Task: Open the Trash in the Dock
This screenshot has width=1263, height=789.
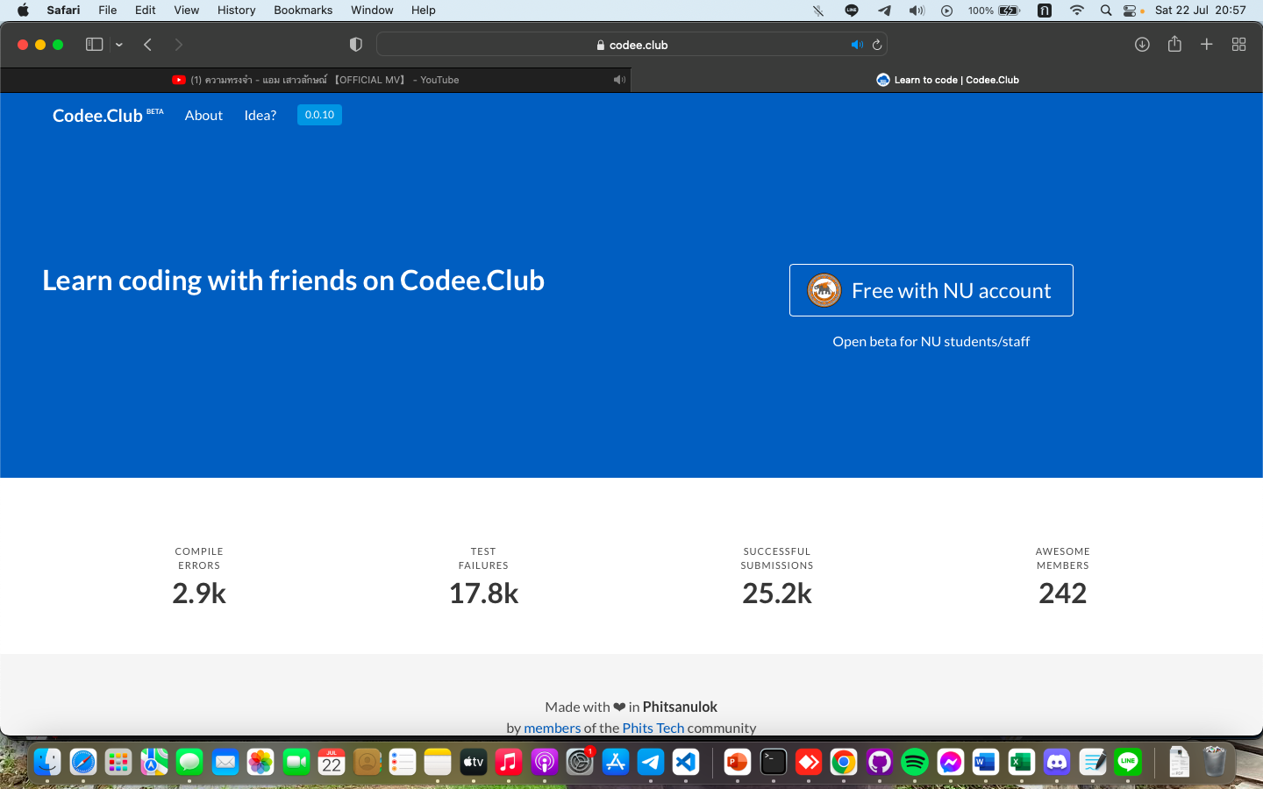Action: coord(1215,762)
